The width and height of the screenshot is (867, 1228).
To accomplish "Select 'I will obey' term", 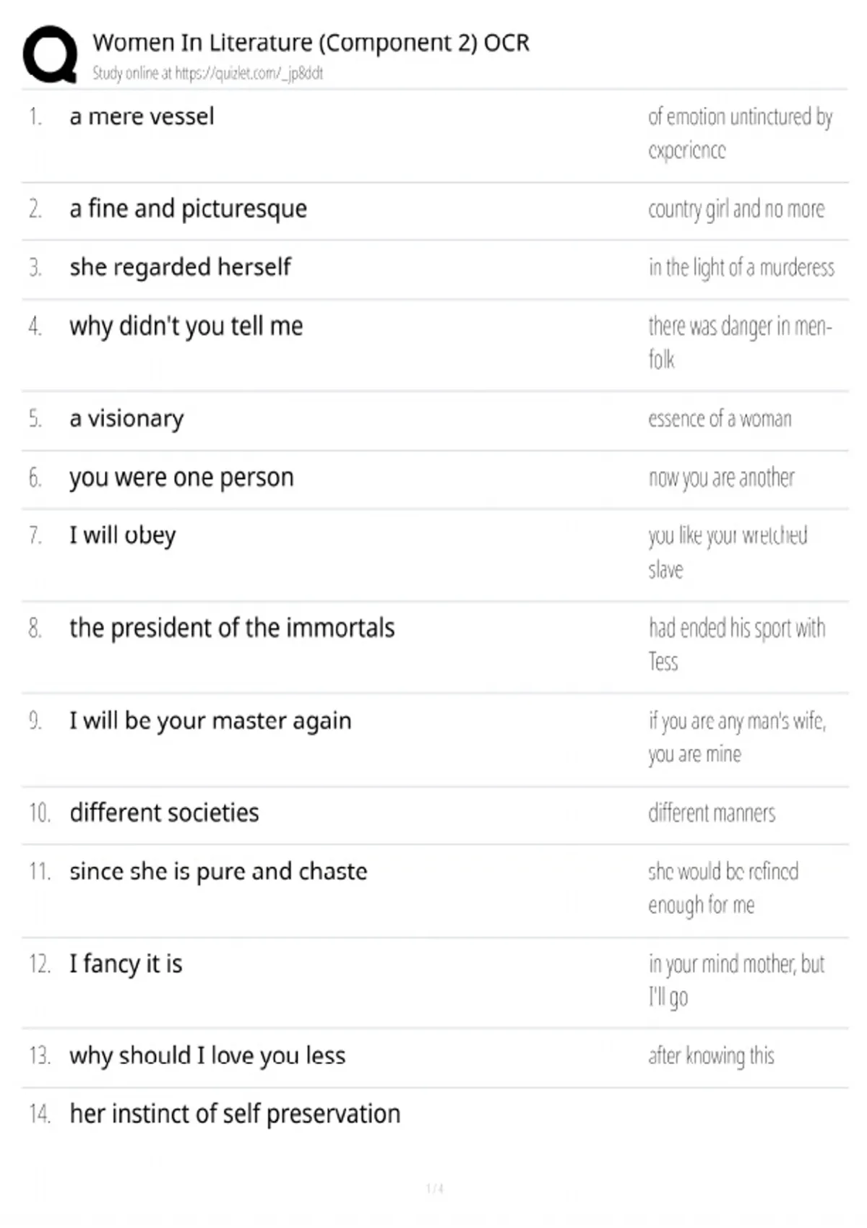I will 122,535.
